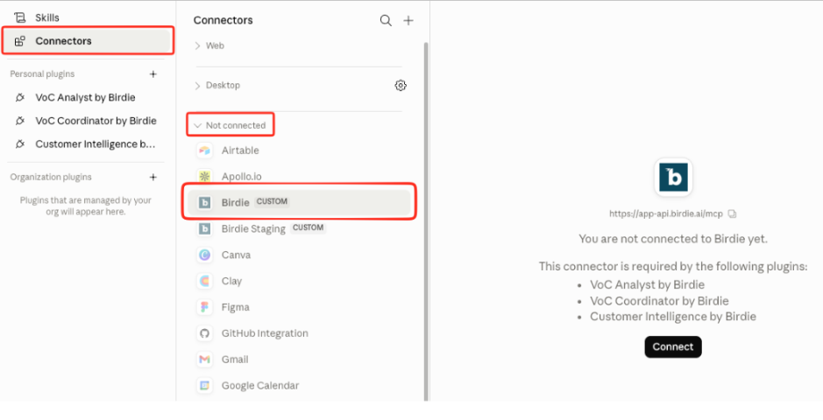Add a personal plugin with plus icon

click(x=153, y=73)
